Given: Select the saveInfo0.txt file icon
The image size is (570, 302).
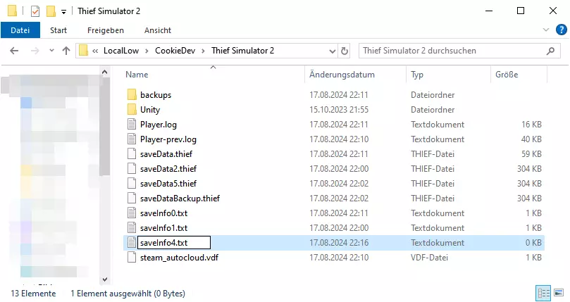Looking at the screenshot, I should [x=132, y=213].
